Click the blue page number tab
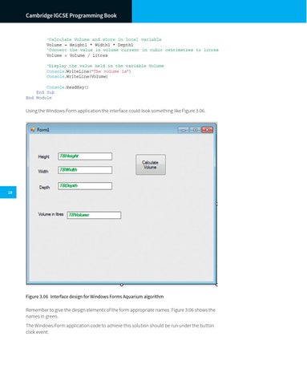Viewport: 307px width, 385px height. coord(8,192)
